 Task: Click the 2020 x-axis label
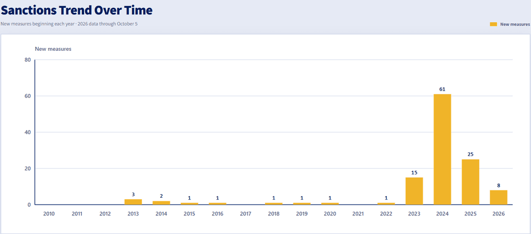coord(330,214)
